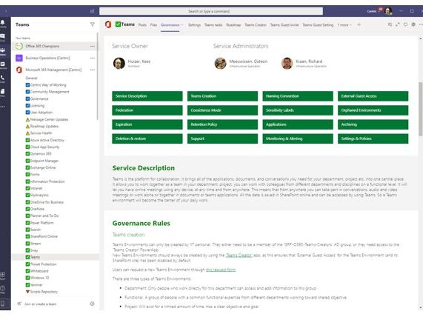Open the General channel
Image resolution: width=423 pixels, height=317 pixels.
[31, 78]
